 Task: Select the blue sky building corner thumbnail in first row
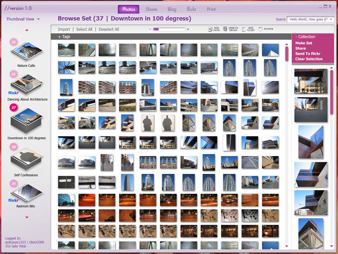(x=270, y=50)
